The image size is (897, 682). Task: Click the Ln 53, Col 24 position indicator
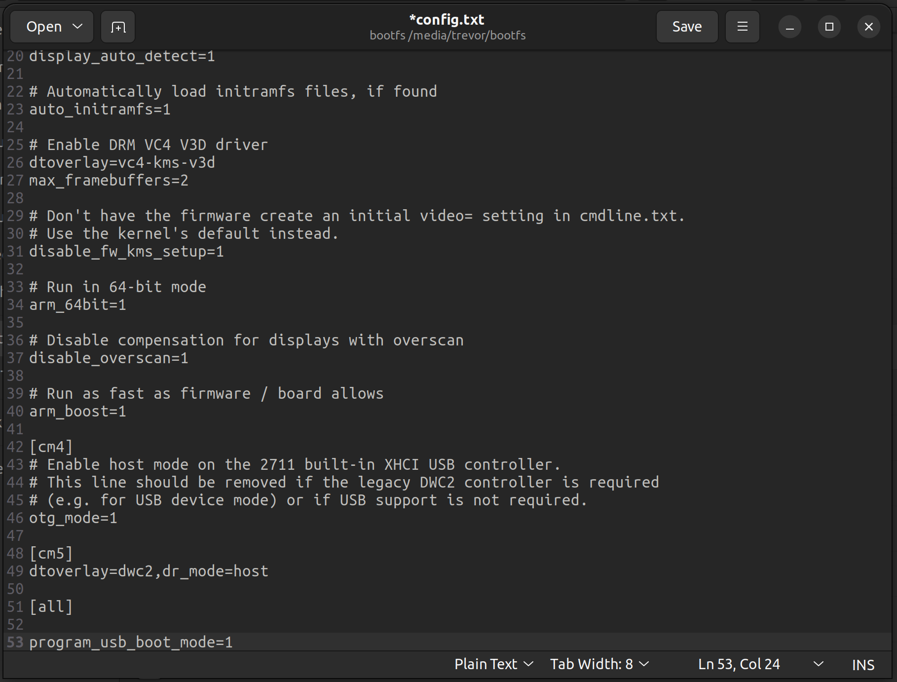[739, 664]
